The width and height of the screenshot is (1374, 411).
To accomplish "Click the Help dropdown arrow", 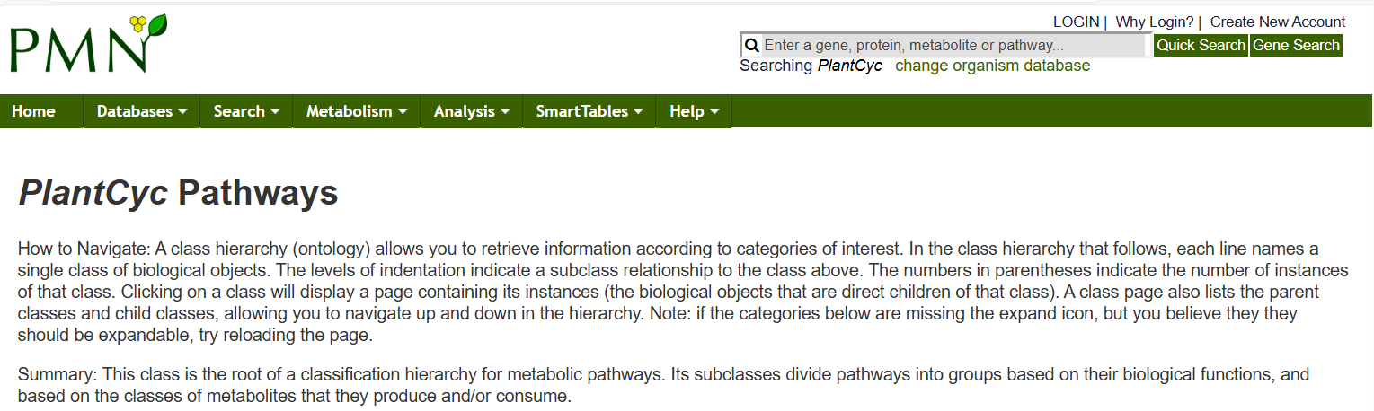I will (714, 112).
